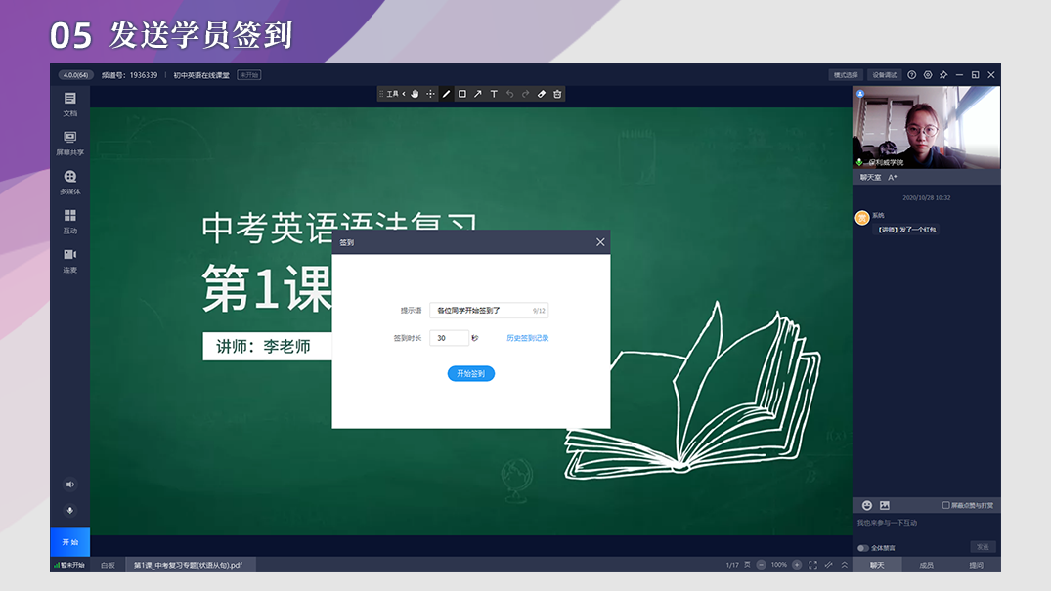Switch to the 成员 members tab
The width and height of the screenshot is (1051, 591).
pyautogui.click(x=926, y=565)
